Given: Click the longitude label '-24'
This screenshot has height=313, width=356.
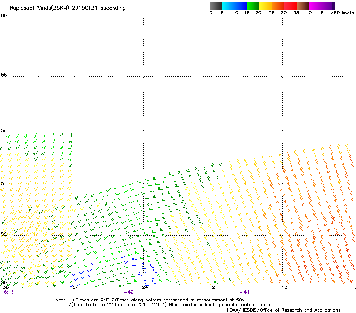Looking at the screenshot, I should click(143, 287).
